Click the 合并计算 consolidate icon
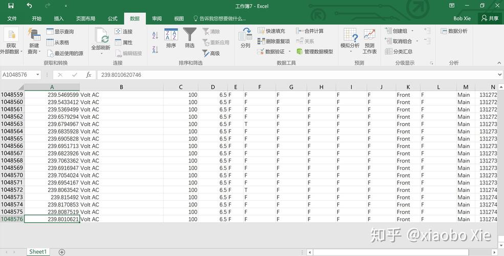The height and width of the screenshot is (256, 504). (299, 31)
